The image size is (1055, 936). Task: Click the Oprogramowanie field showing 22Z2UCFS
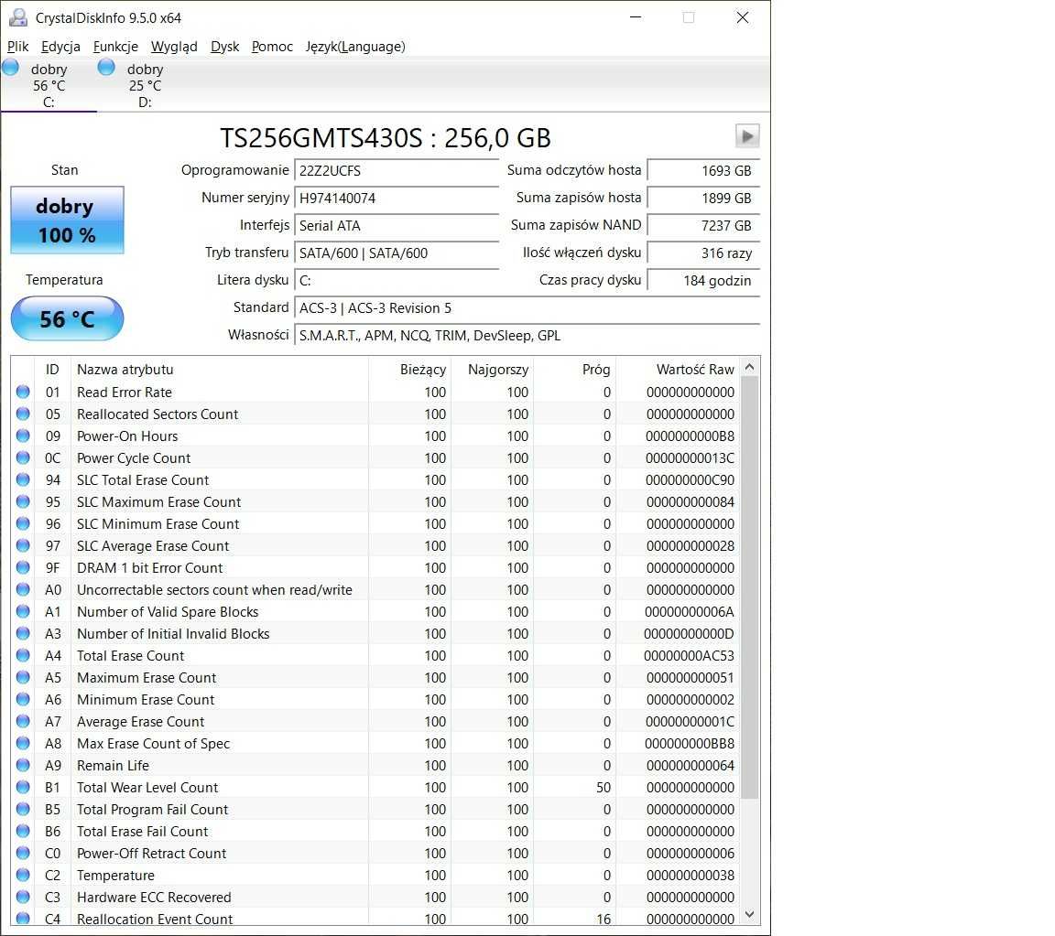(397, 171)
